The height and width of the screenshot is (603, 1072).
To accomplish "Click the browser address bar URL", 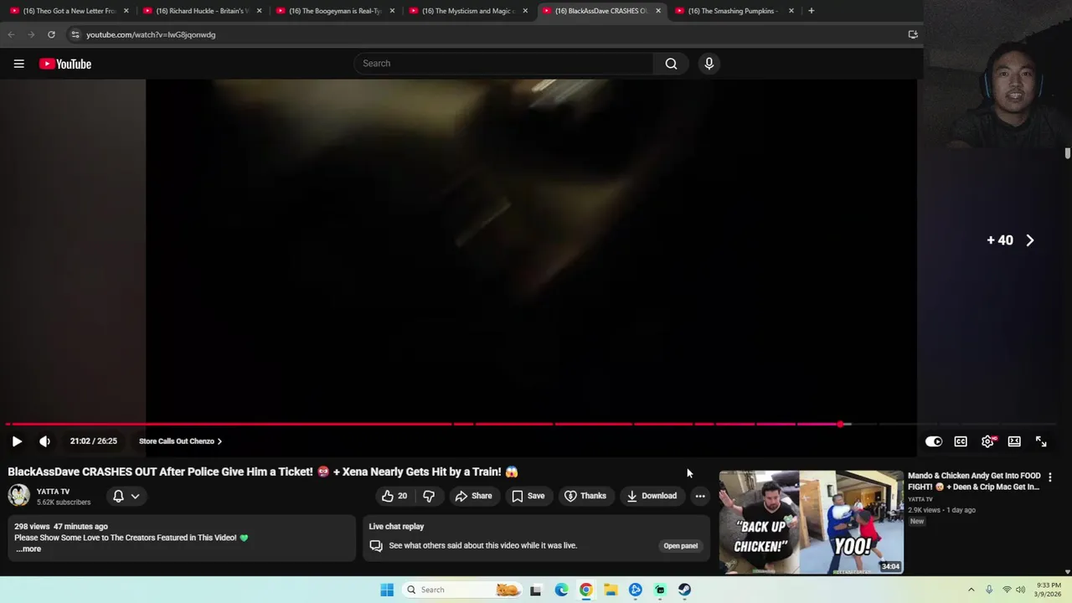I will coord(151,34).
